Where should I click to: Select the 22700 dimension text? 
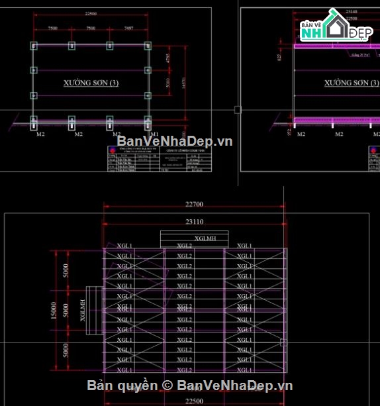pyautogui.click(x=194, y=204)
